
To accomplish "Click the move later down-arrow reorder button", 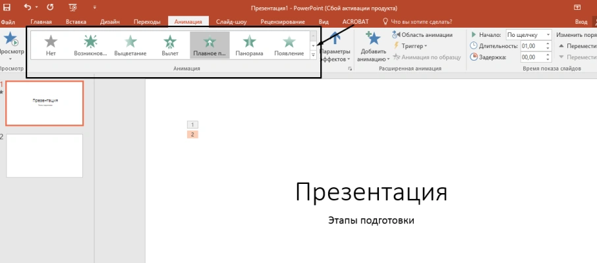I will click(x=577, y=57).
